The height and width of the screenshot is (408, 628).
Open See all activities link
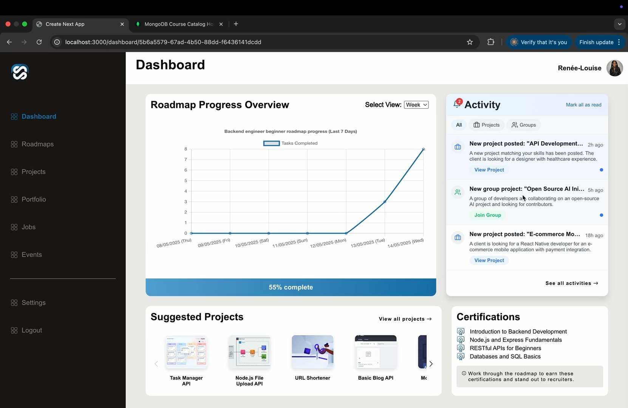pyautogui.click(x=572, y=283)
